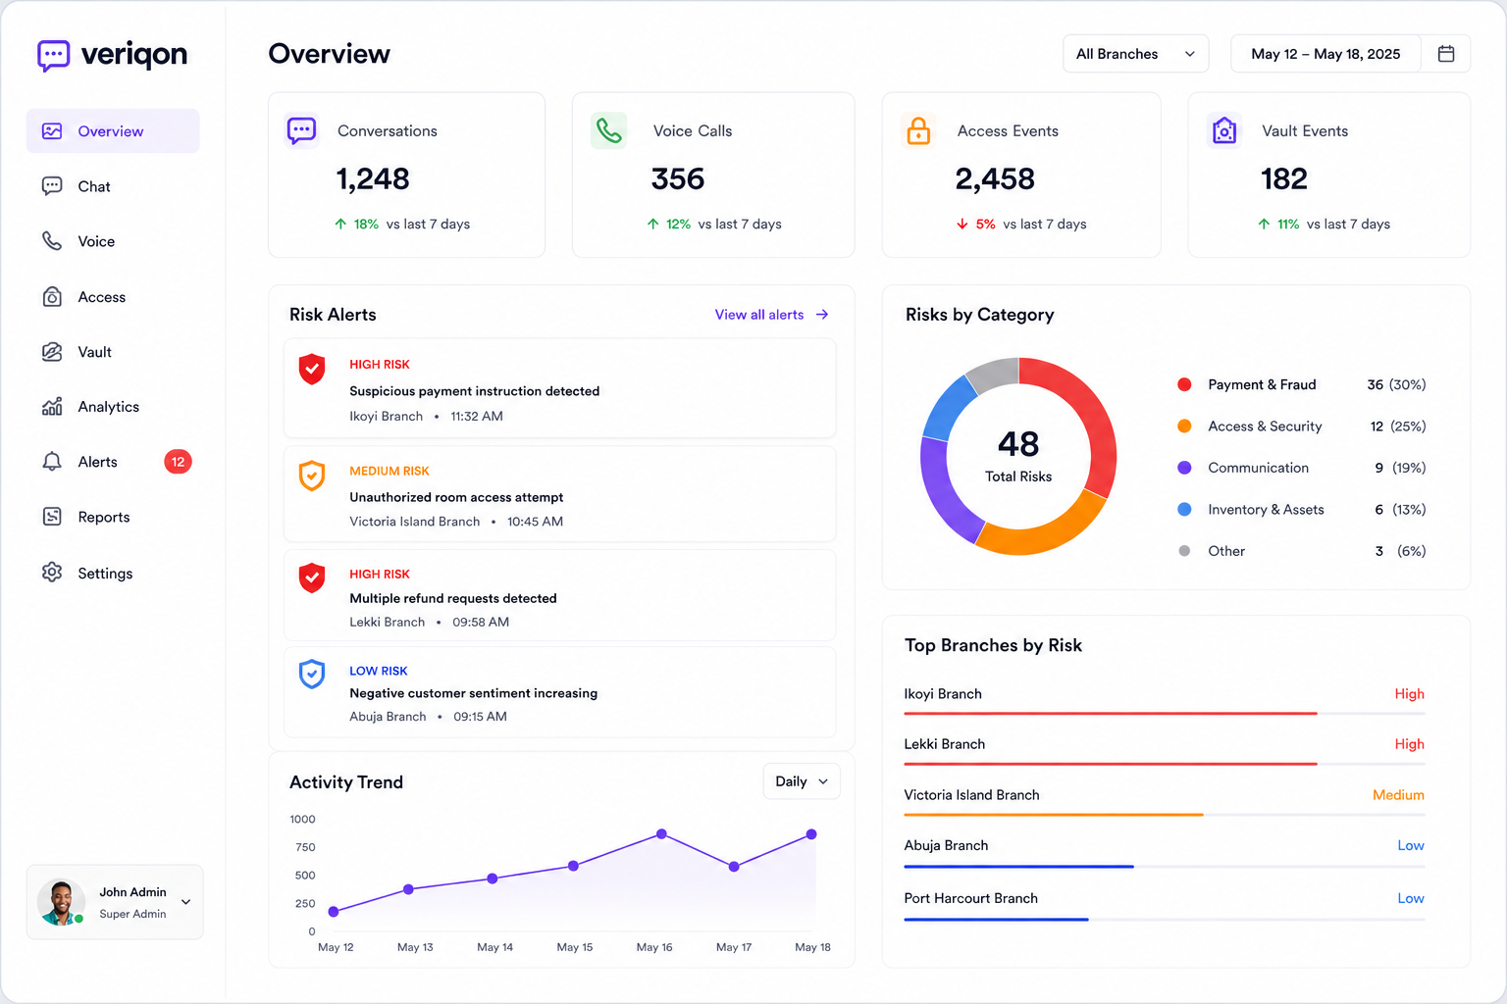
Task: Click the 2,458 access events value
Action: [x=995, y=179]
